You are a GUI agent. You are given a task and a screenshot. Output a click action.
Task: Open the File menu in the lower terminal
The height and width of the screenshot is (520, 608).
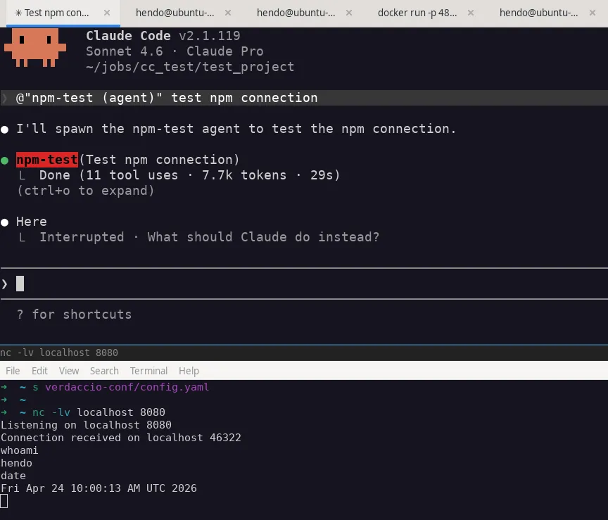(x=13, y=371)
